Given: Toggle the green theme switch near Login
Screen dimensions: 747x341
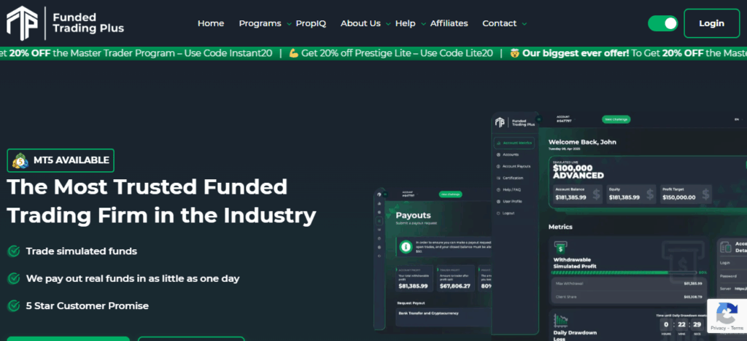Looking at the screenshot, I should tap(662, 23).
